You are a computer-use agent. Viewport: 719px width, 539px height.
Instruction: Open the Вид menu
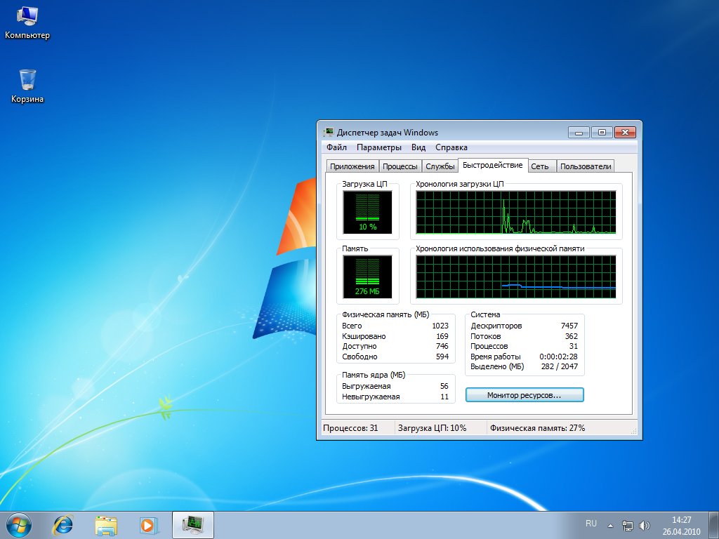pos(418,147)
